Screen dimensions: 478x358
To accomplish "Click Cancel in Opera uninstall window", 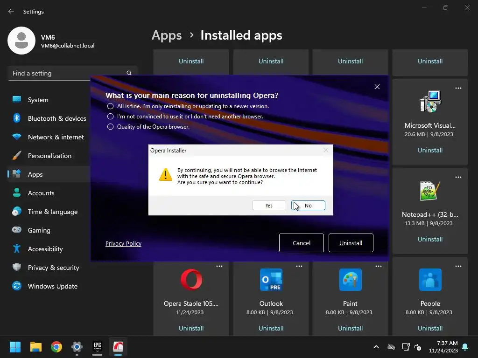I will pos(301,243).
